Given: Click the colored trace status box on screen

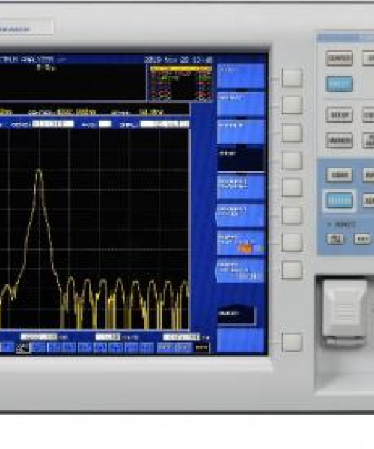Looking at the screenshot, I should [181, 83].
